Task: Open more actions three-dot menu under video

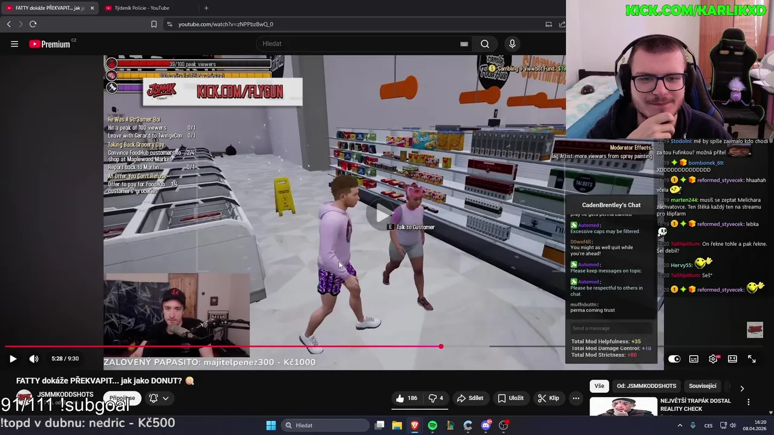Action: pyautogui.click(x=576, y=398)
